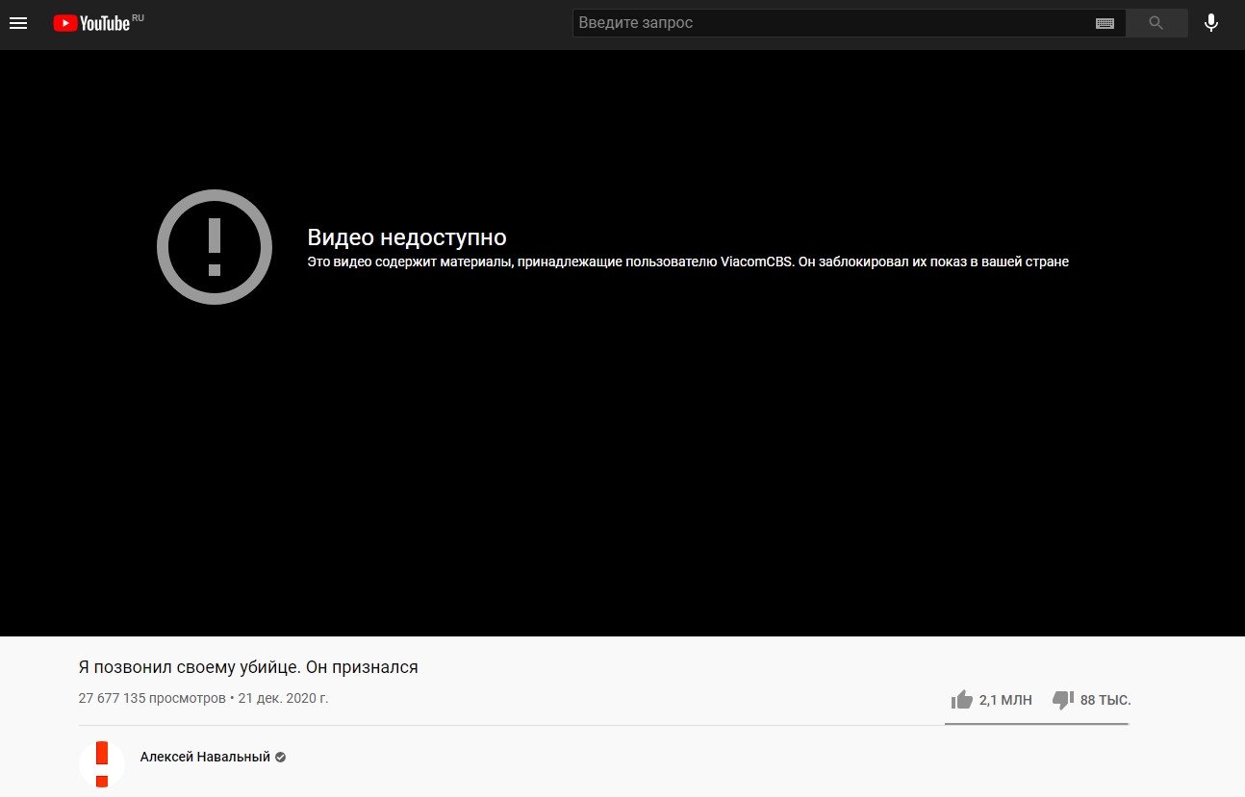Click the exclamation error icon in player

[x=215, y=247]
